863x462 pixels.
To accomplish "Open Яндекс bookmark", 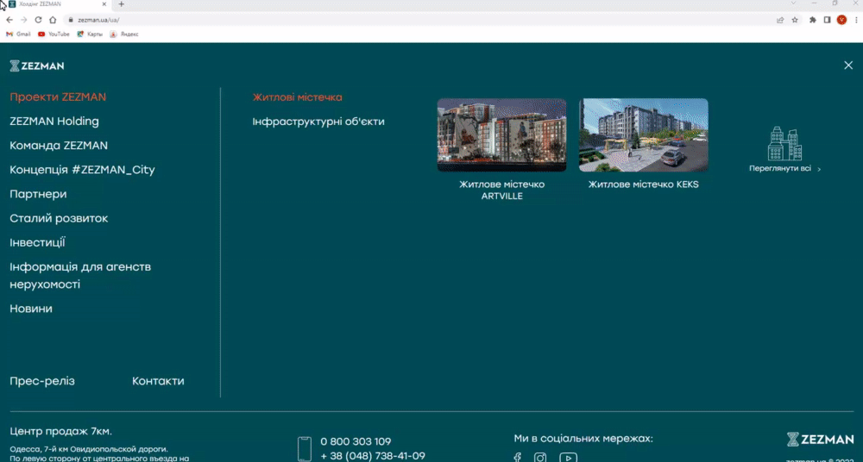I will coord(124,34).
